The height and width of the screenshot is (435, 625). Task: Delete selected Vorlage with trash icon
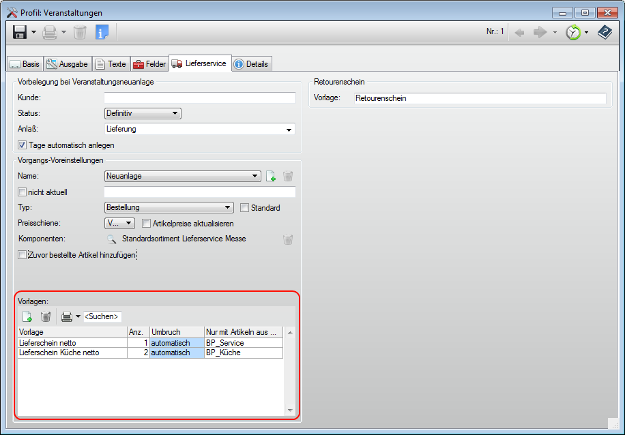pos(46,316)
